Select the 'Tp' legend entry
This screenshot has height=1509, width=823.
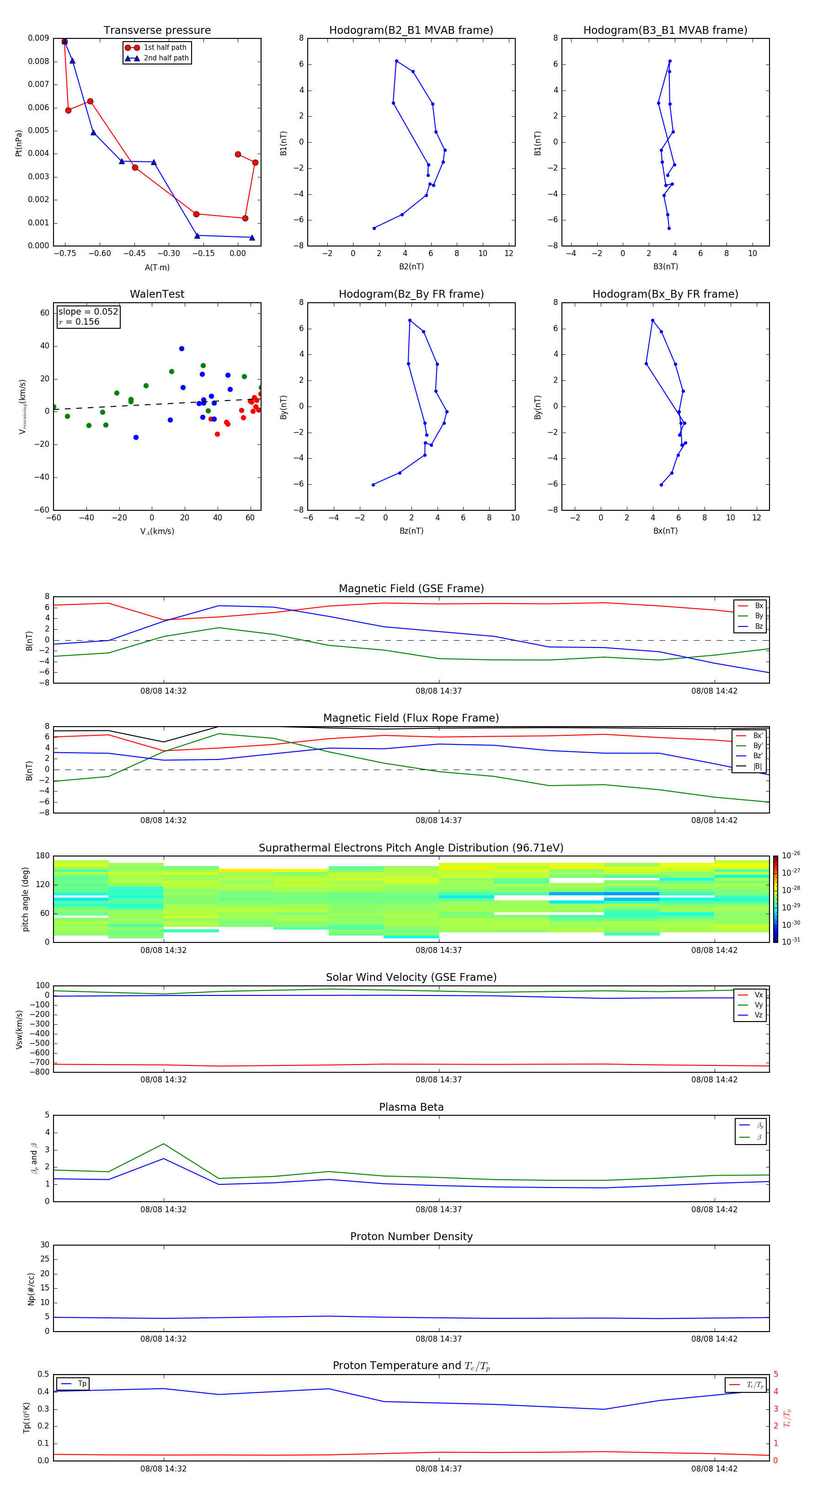[x=73, y=1384]
